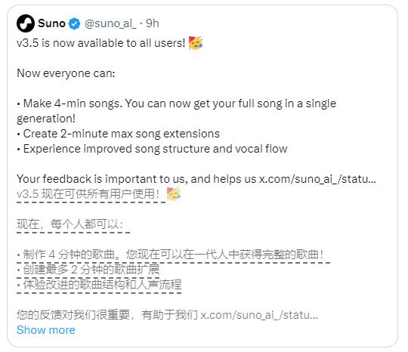Click 'v3.5 is now available' headline text

click(101, 43)
